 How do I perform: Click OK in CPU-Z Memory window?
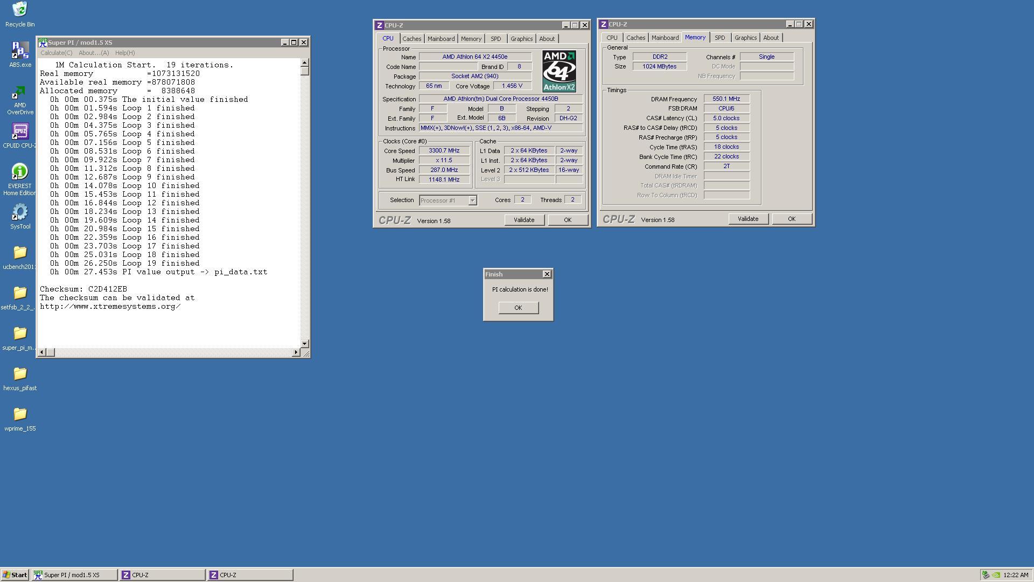click(792, 219)
